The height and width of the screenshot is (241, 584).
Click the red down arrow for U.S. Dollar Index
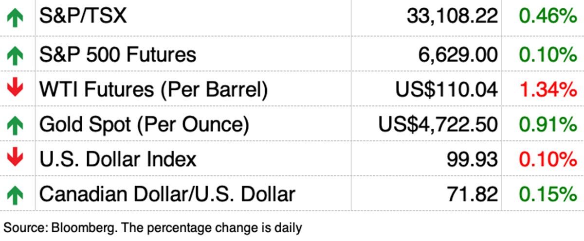tap(15, 159)
